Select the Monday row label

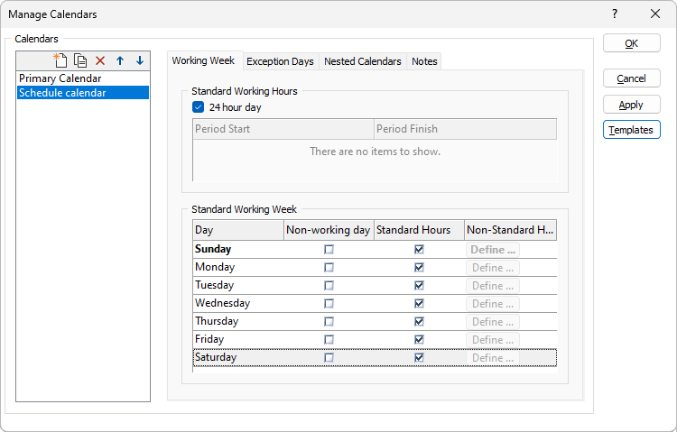click(x=215, y=267)
